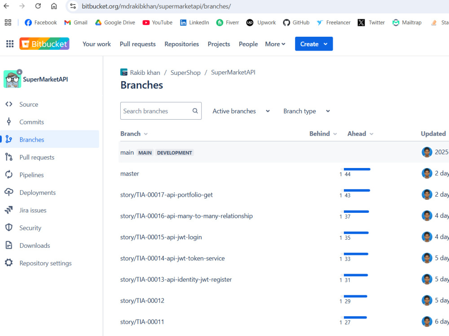Open the YouTube bookmark
Screen dimensions: 449x336
tap(158, 22)
